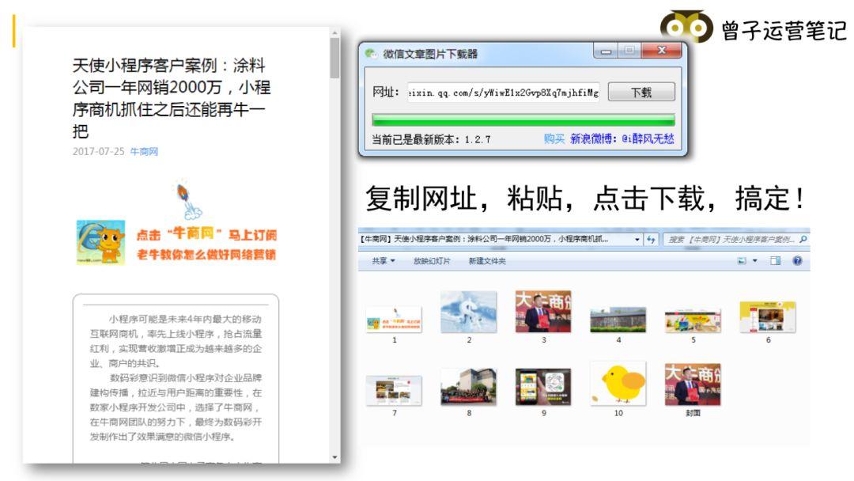Open the 共享 dropdown in Explorer toolbar
The height and width of the screenshot is (481, 854).
pos(383,261)
